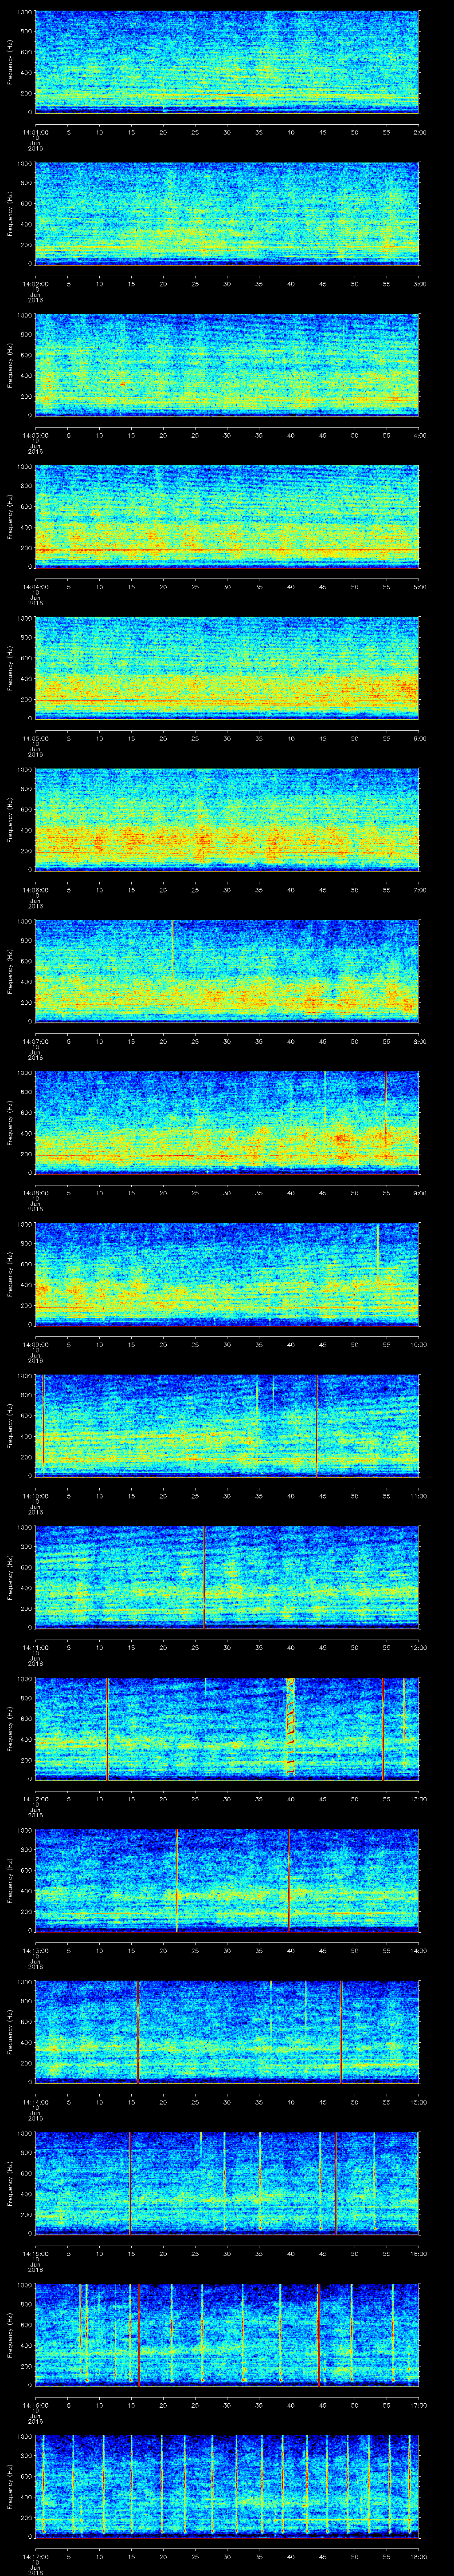Select the spectrogram panel starting at 14:12:00
The image size is (454, 2576).
227,1729
